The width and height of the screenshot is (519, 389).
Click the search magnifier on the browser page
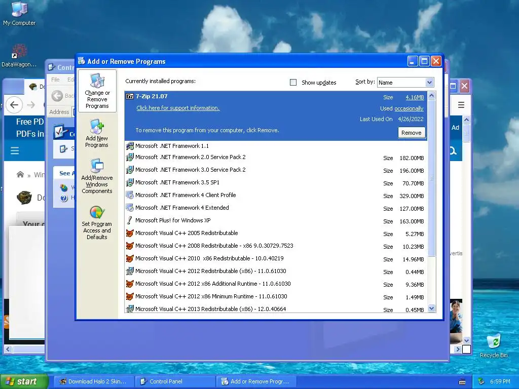(x=453, y=151)
